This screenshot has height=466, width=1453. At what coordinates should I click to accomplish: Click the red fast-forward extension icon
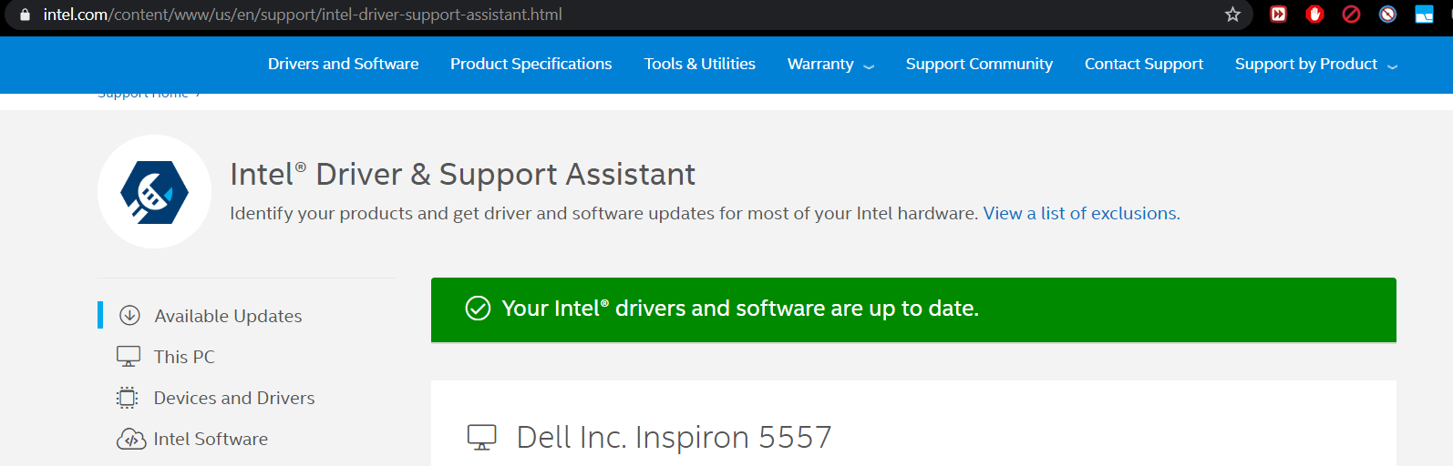pyautogui.click(x=1278, y=15)
